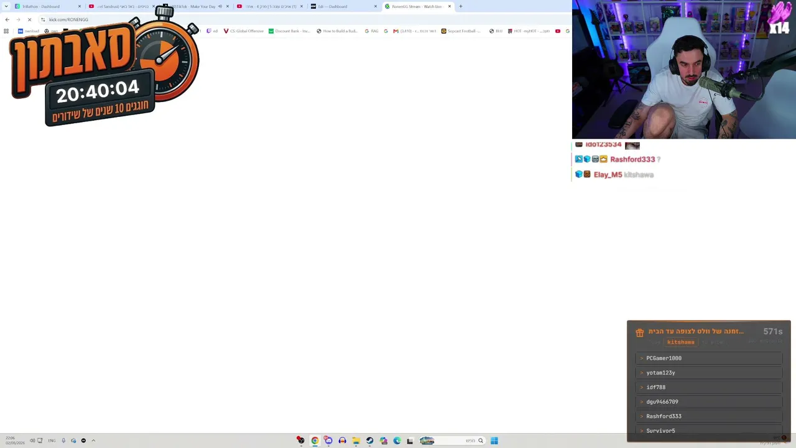Select Survivor5 in the giveaway list

click(x=708, y=431)
